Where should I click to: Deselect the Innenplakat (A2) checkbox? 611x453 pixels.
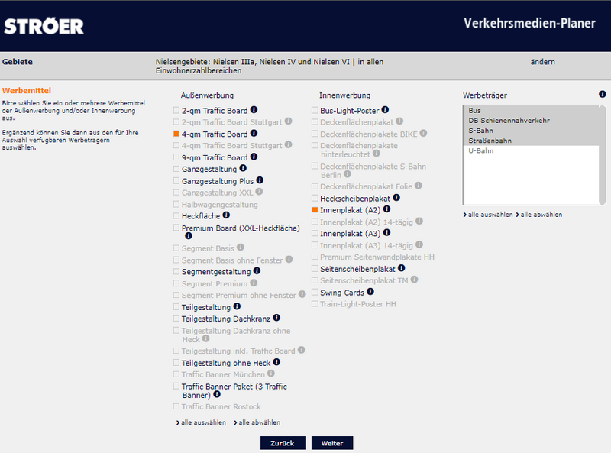pyautogui.click(x=315, y=210)
